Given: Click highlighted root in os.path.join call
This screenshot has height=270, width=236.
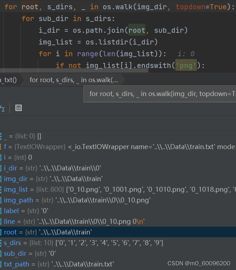Looking at the screenshot, I should coord(137,30).
